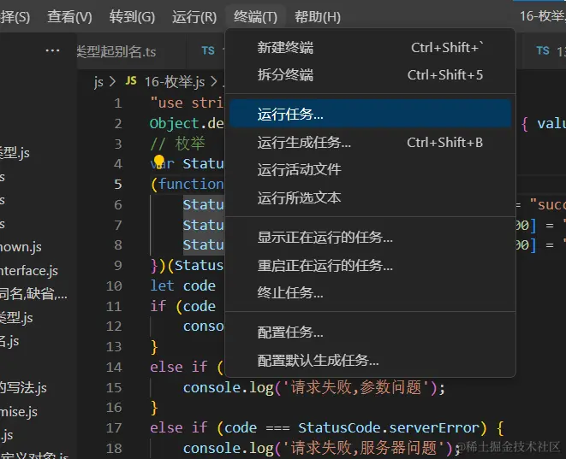Click the 终端(T) menu header
Viewport: 566px width, 459px height.
tap(255, 16)
